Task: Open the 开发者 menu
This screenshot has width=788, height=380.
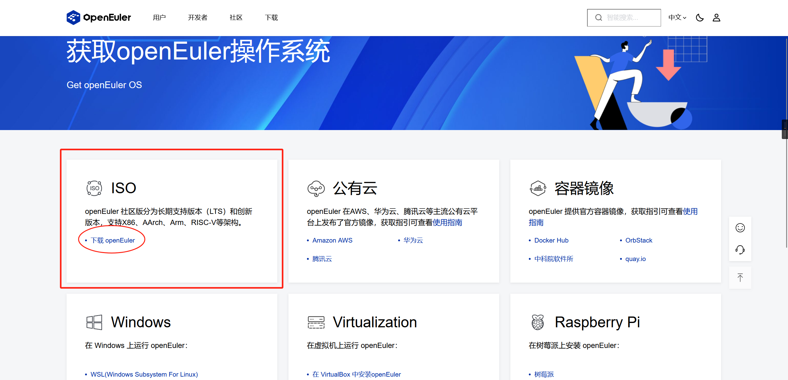Action: [x=198, y=18]
